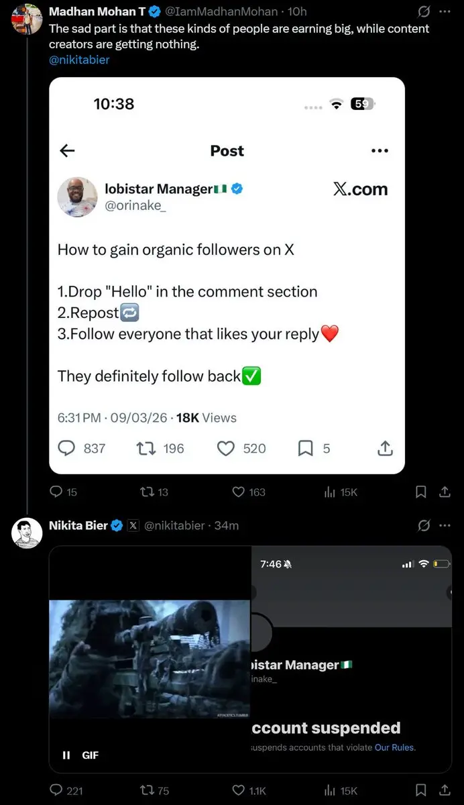Repost Nikita Bier's post

(x=147, y=790)
